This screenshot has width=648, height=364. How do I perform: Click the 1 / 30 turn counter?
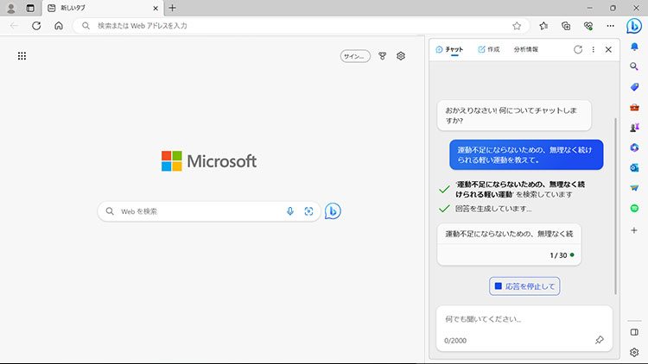coord(558,255)
